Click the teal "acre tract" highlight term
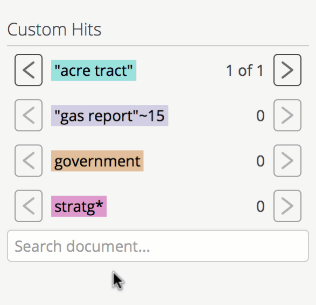 [x=94, y=70]
